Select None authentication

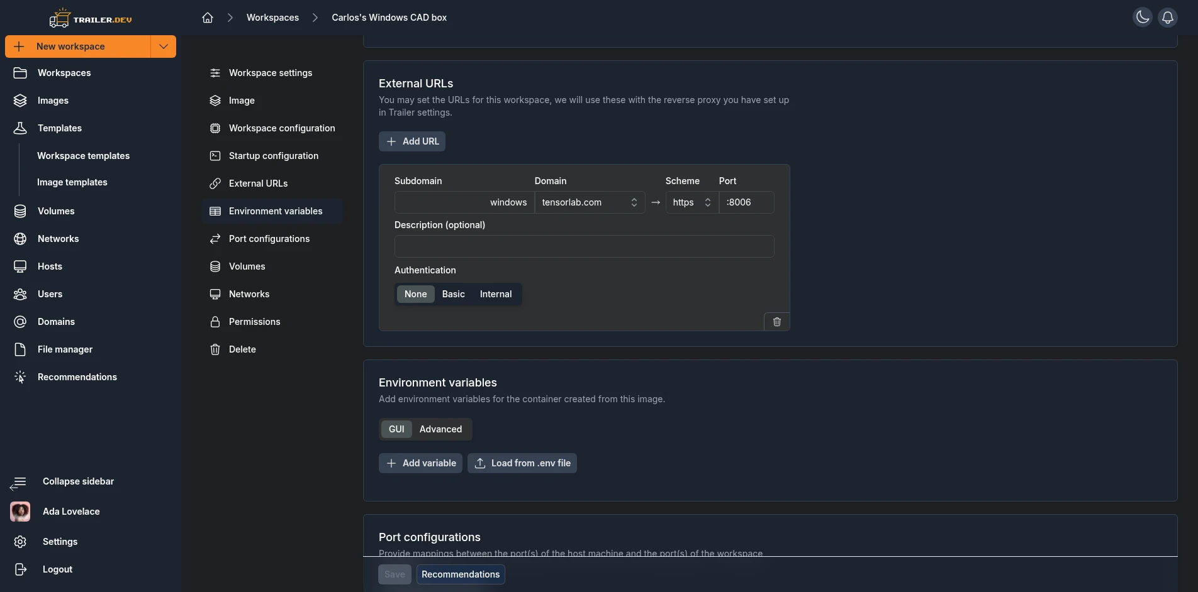[416, 294]
